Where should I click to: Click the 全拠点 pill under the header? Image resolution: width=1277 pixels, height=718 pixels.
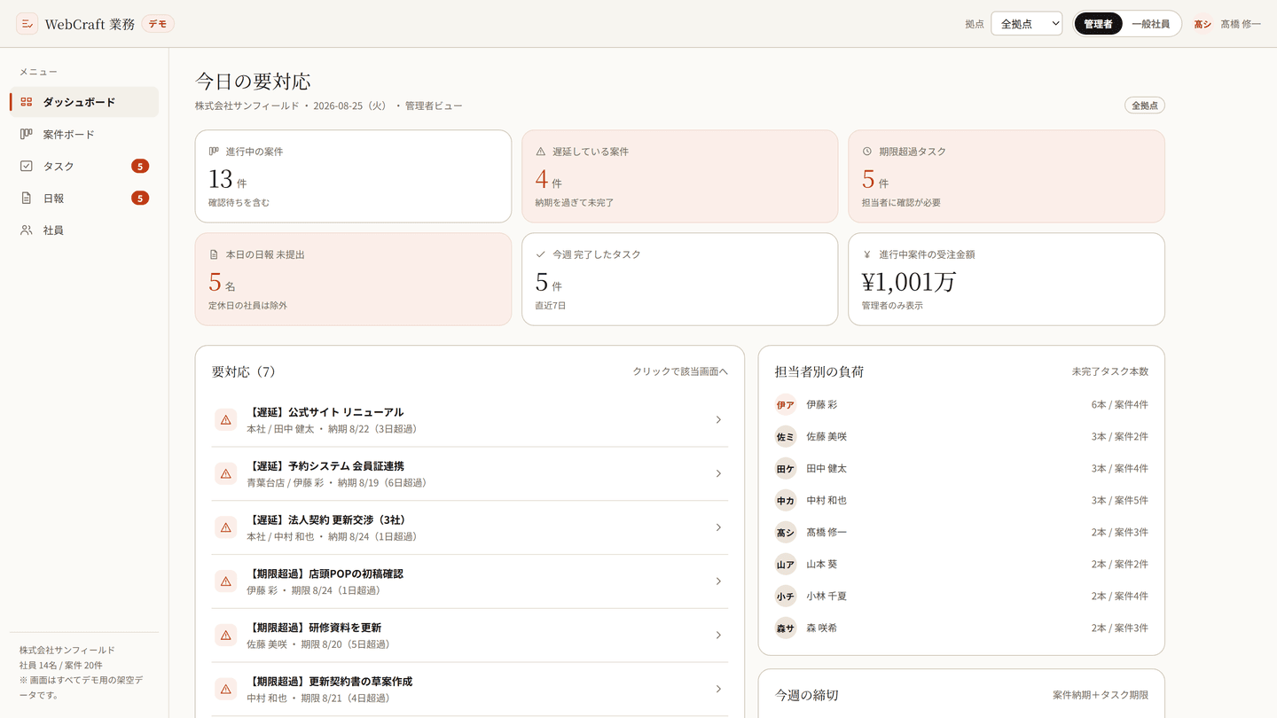[x=1145, y=105]
